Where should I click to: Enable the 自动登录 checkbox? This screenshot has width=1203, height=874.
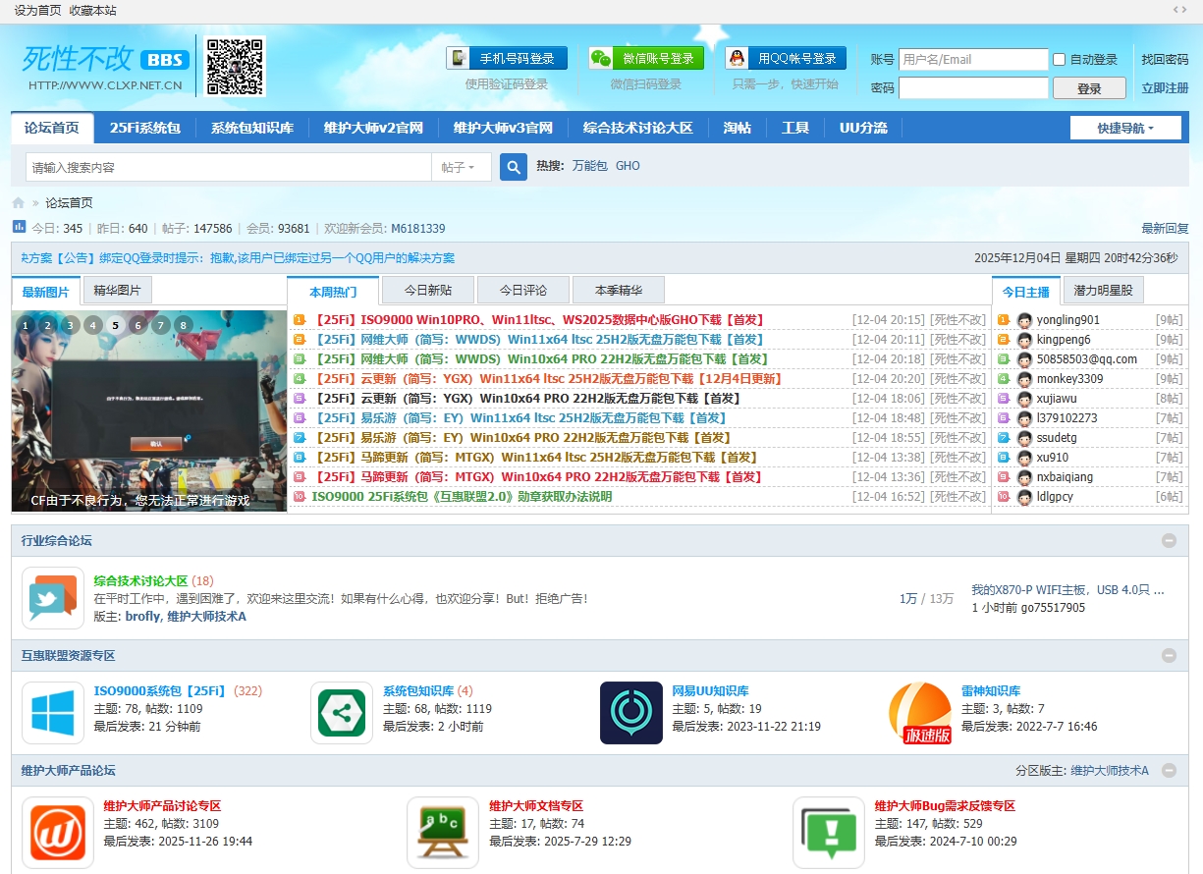(x=1058, y=59)
